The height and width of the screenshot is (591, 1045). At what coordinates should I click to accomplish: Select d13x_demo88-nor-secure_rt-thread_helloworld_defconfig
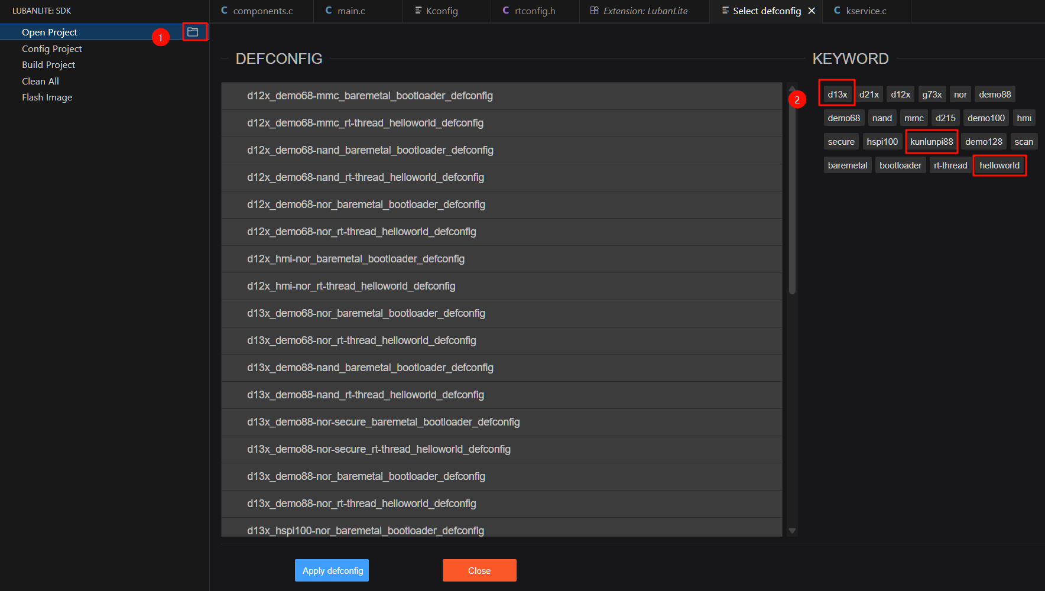502,449
